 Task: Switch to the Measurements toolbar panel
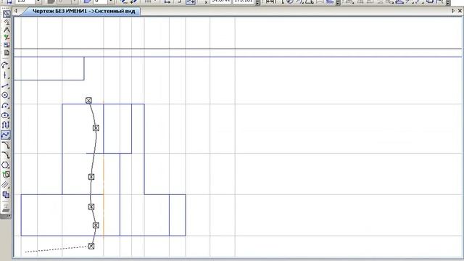pos(7,53)
